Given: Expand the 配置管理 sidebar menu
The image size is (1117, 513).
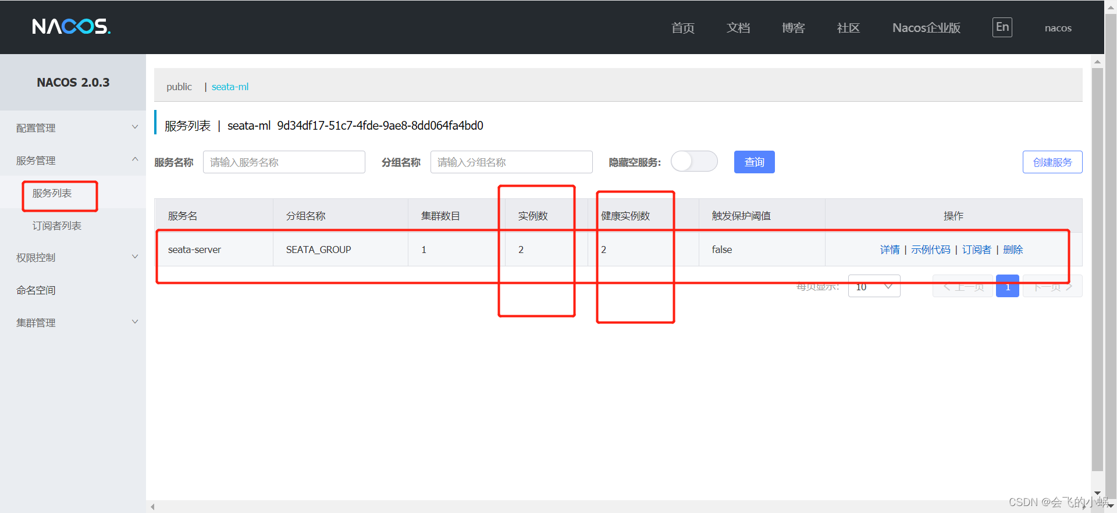Looking at the screenshot, I should point(73,127).
